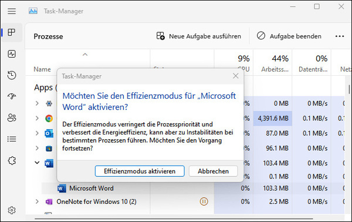Open the App history sidebar icon
Viewport: 352px width, 222px height.
click(x=12, y=75)
